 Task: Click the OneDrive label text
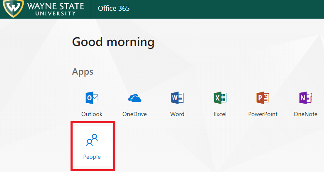pos(134,114)
